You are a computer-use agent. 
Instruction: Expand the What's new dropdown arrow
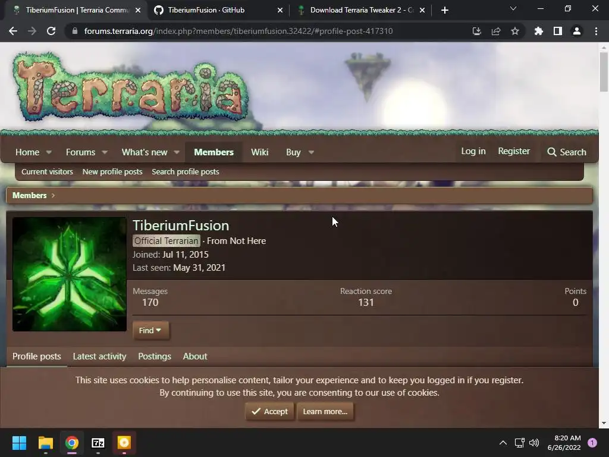tap(177, 152)
